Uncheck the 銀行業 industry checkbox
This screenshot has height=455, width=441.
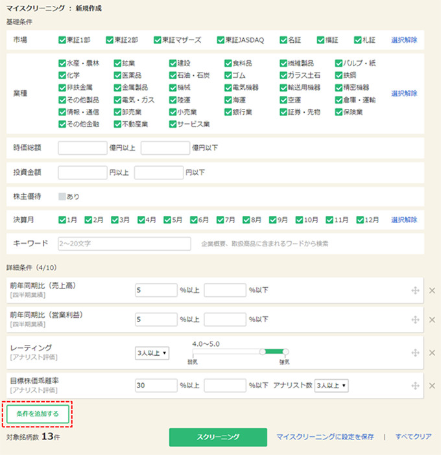(x=228, y=111)
